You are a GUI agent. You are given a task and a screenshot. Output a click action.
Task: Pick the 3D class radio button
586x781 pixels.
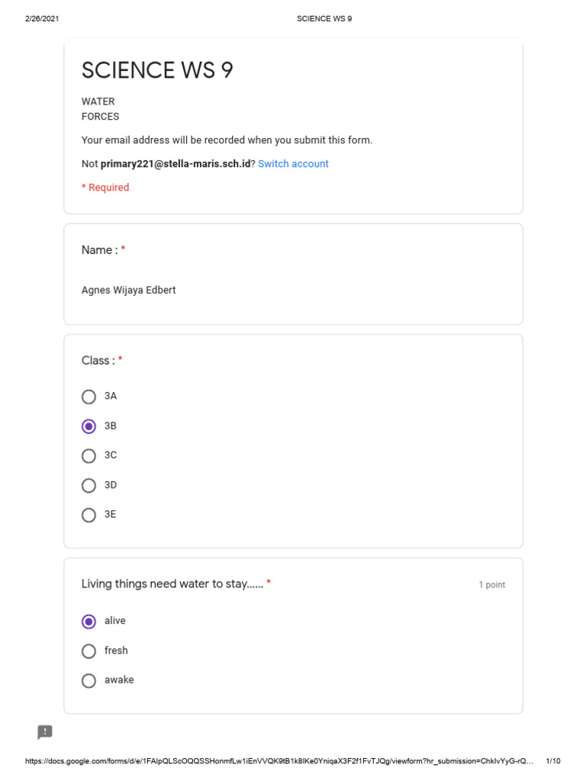89,485
